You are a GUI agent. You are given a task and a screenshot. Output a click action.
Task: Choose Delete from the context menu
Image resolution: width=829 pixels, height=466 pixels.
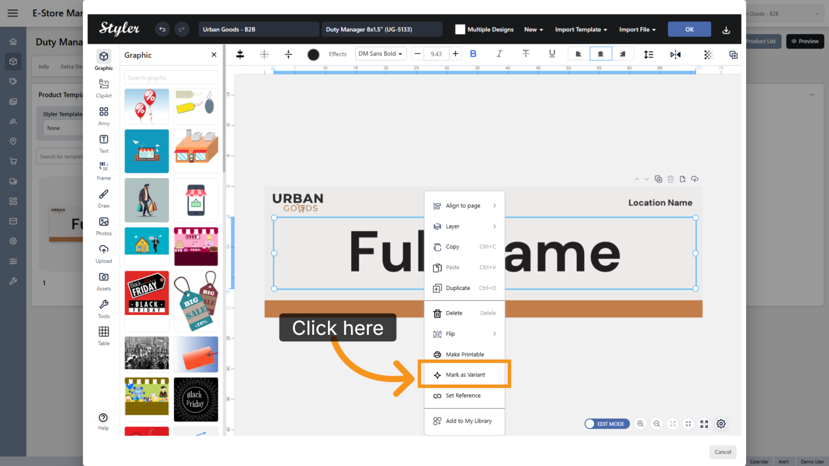pyautogui.click(x=464, y=313)
